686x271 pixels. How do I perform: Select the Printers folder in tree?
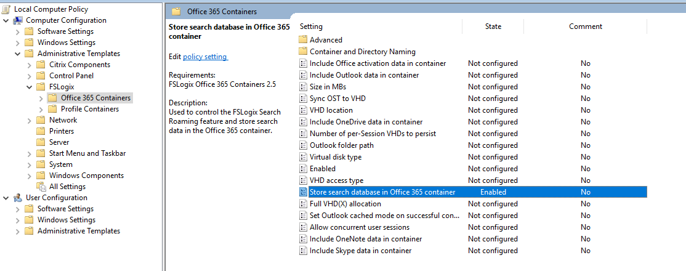point(61,131)
